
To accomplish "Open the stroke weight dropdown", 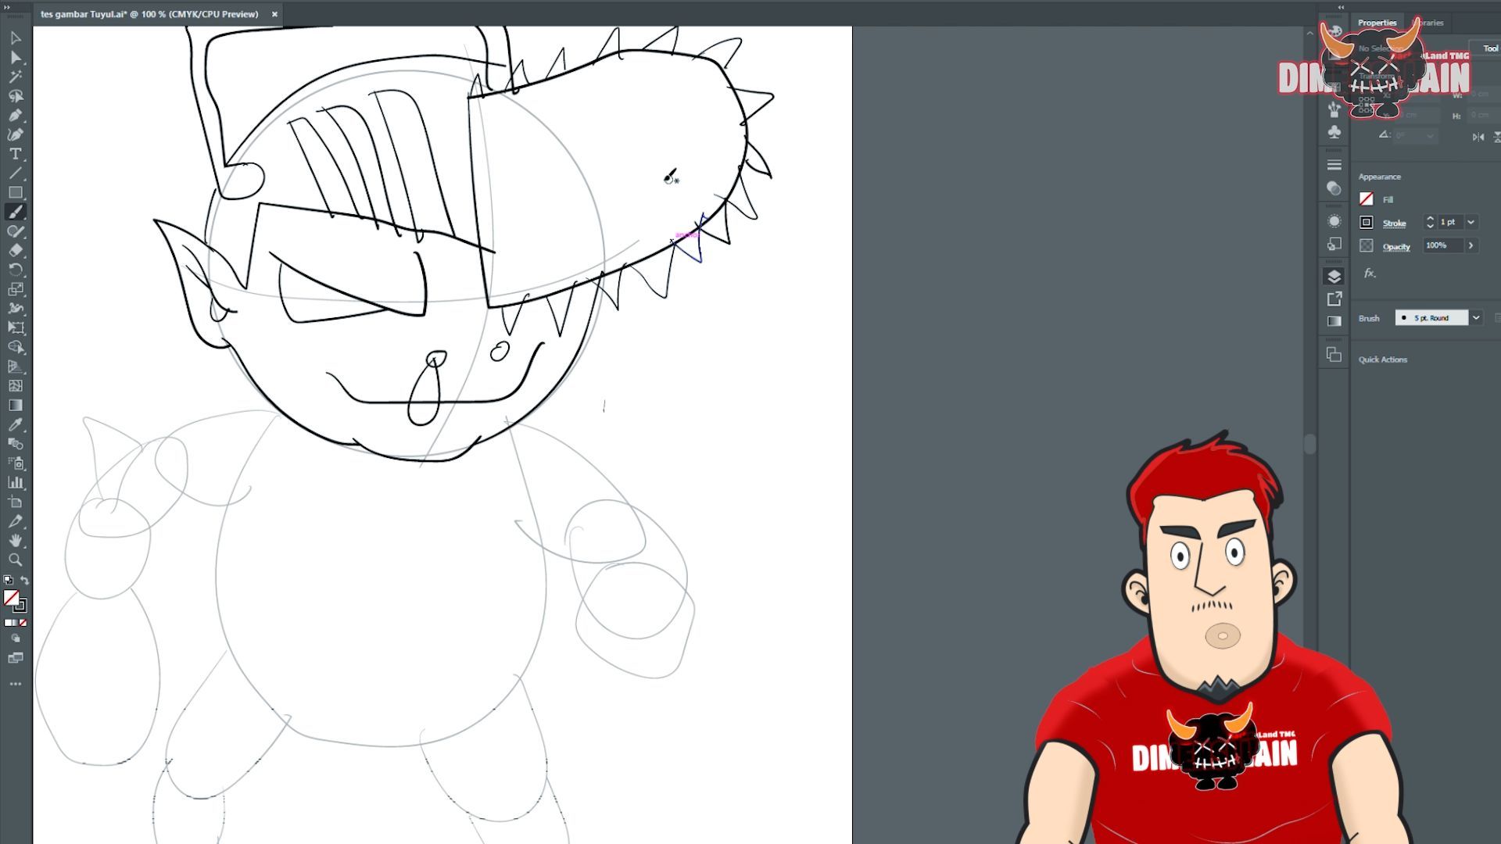I will [x=1471, y=222].
